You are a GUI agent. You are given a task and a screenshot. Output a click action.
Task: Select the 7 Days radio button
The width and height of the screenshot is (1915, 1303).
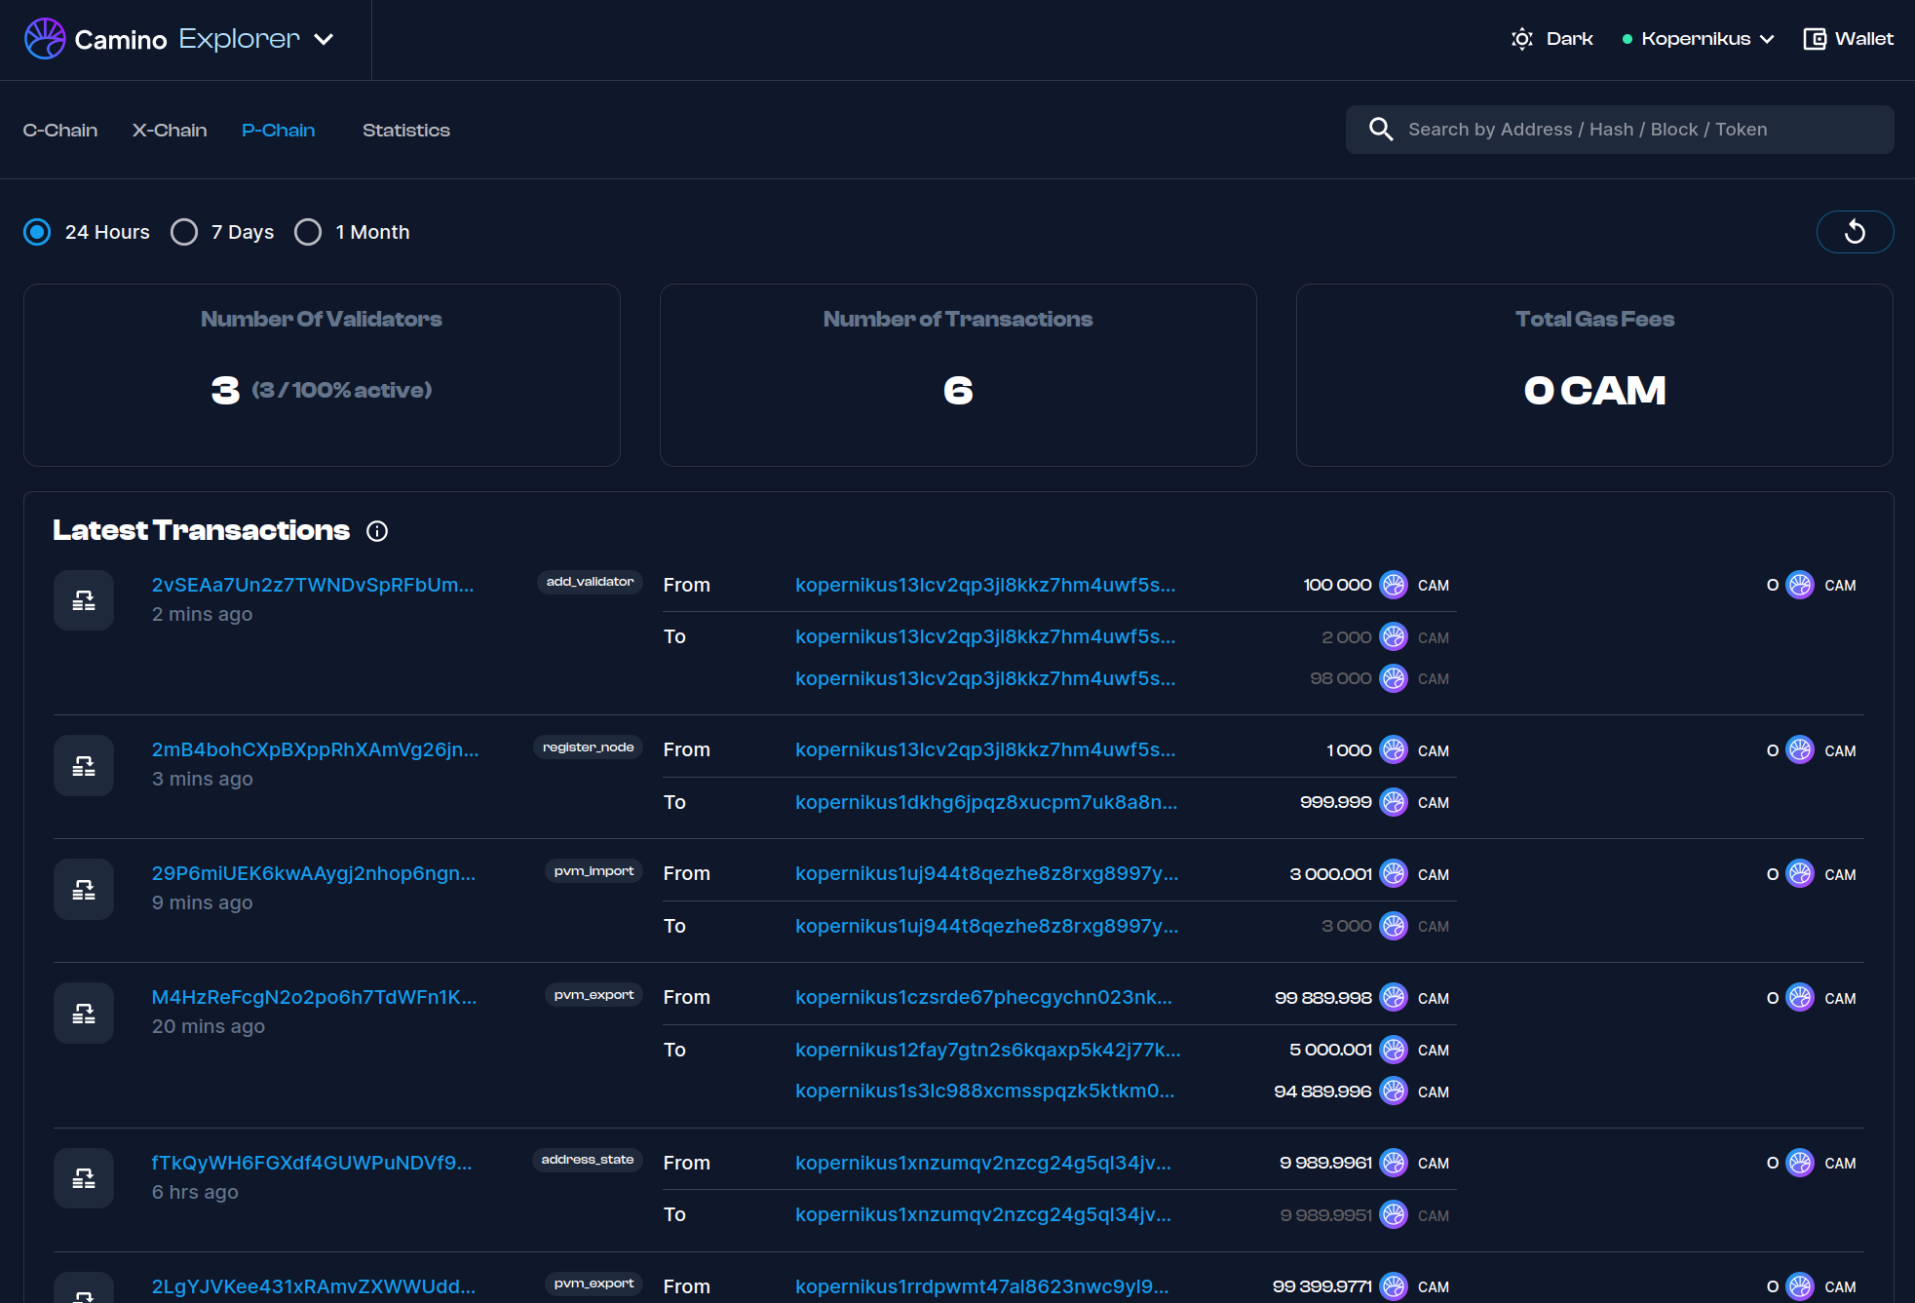(x=184, y=232)
